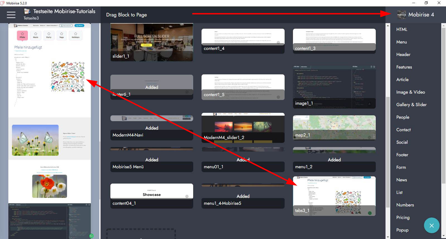Select the Party tab in page preview
This screenshot has width=446, height=239.
[49, 35]
